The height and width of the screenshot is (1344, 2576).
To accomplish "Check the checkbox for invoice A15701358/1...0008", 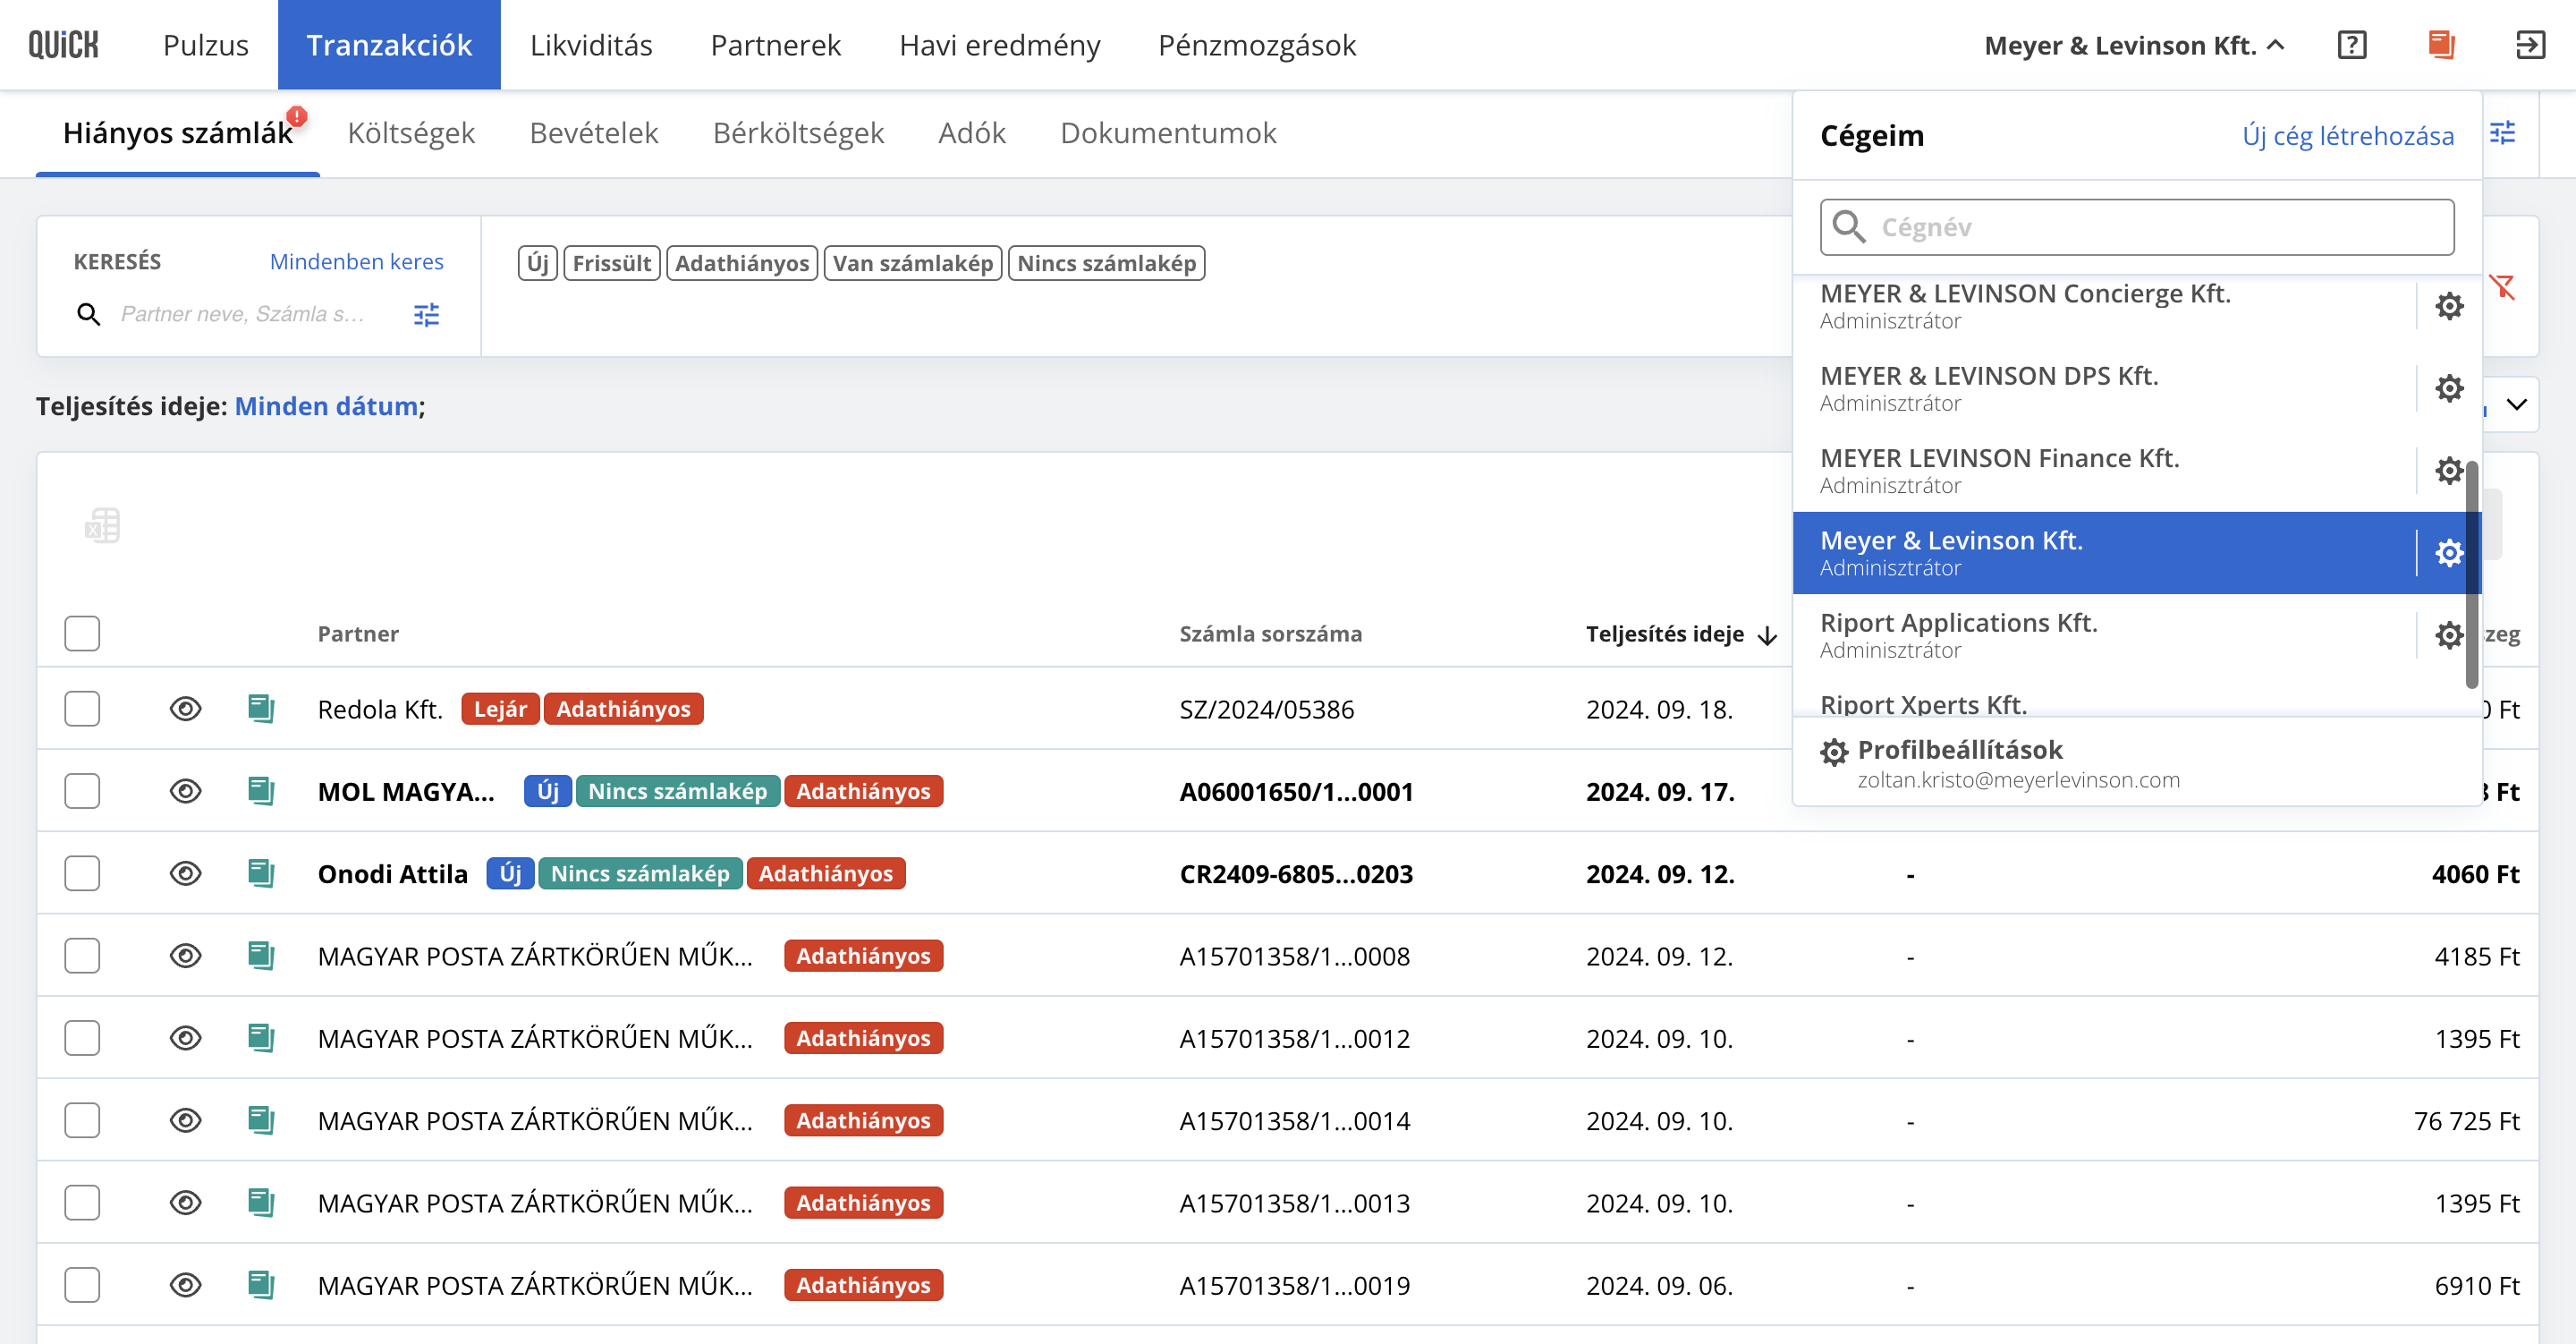I will [82, 956].
